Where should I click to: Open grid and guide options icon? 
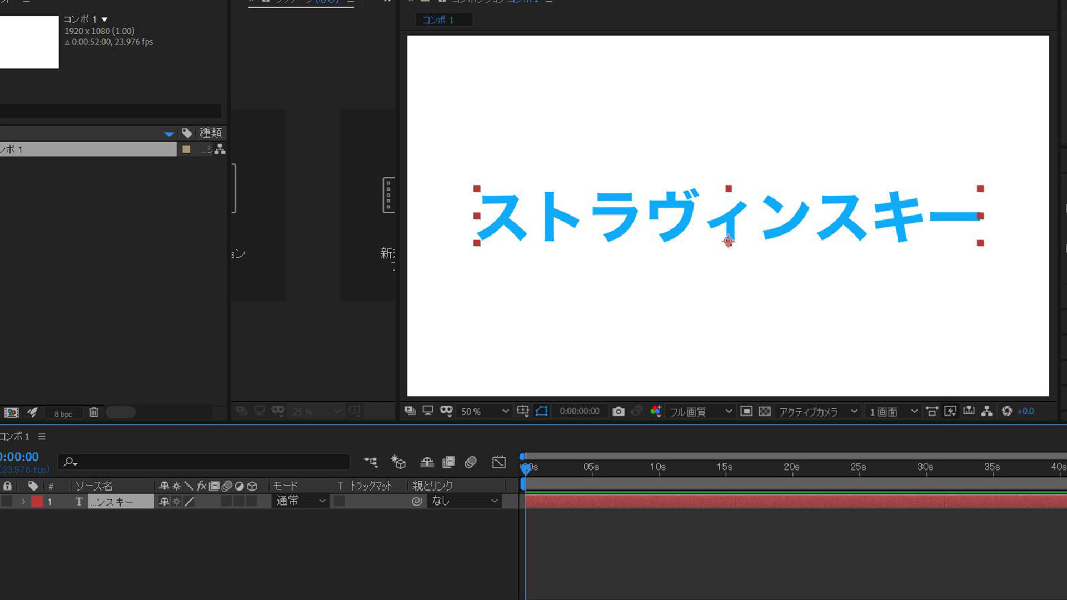[522, 411]
